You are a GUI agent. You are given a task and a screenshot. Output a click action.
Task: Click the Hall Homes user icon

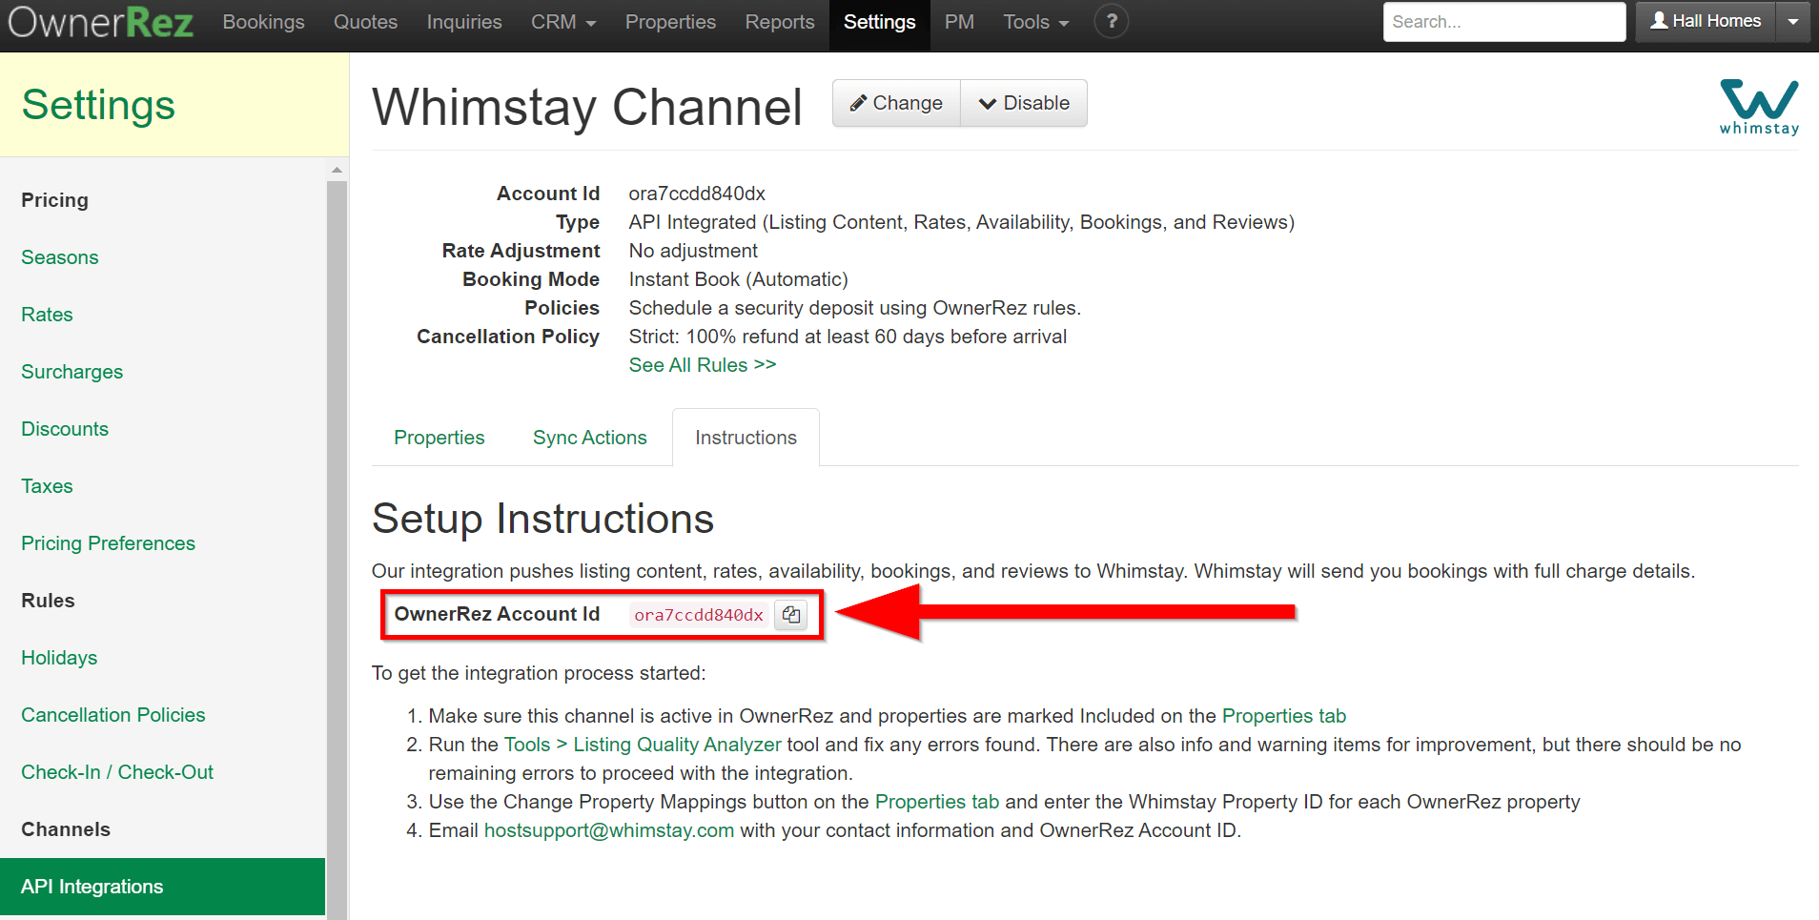pyautogui.click(x=1659, y=20)
